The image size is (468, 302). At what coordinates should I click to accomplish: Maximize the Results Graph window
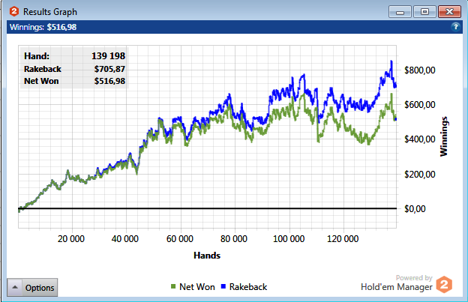coord(424,12)
